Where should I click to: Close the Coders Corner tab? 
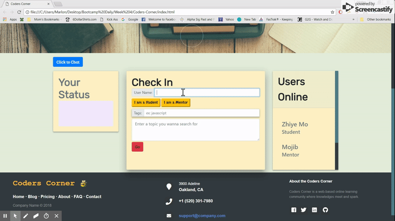48,4
